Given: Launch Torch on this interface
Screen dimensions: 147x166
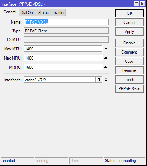Looking at the screenshot, I should tap(129, 80).
